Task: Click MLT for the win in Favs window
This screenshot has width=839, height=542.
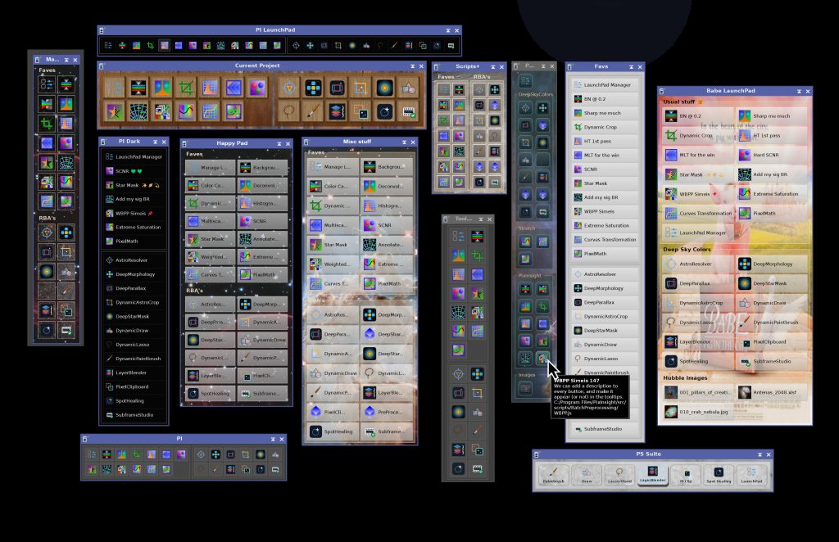Action: [x=605, y=155]
